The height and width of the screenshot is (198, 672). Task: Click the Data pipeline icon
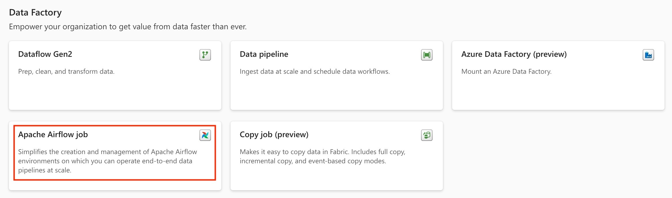pos(427,55)
